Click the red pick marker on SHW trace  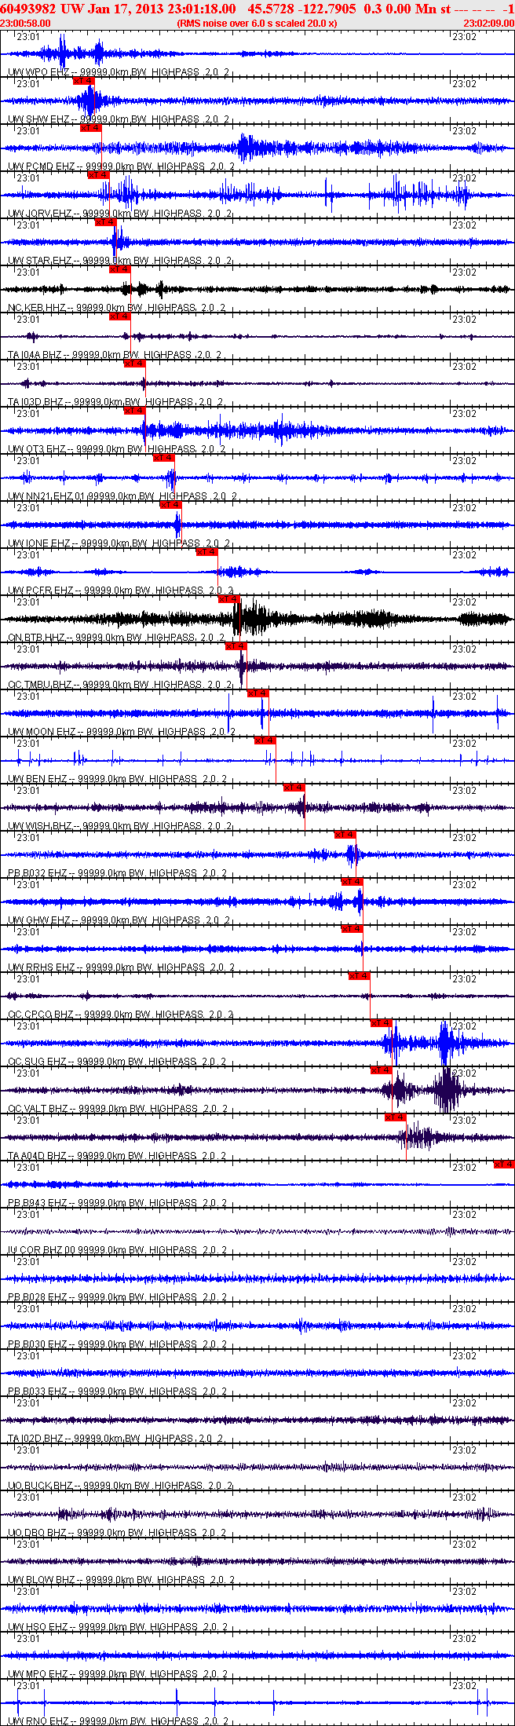click(83, 80)
